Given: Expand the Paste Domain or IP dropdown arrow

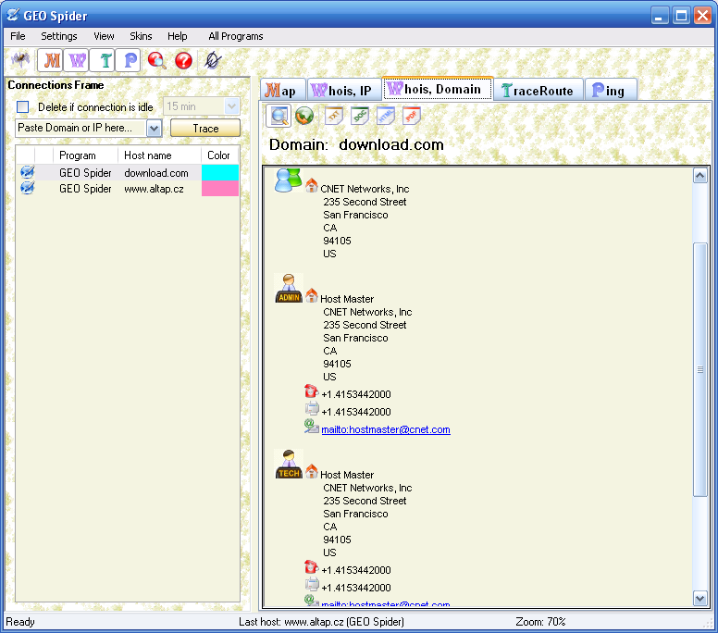Looking at the screenshot, I should click(x=154, y=129).
